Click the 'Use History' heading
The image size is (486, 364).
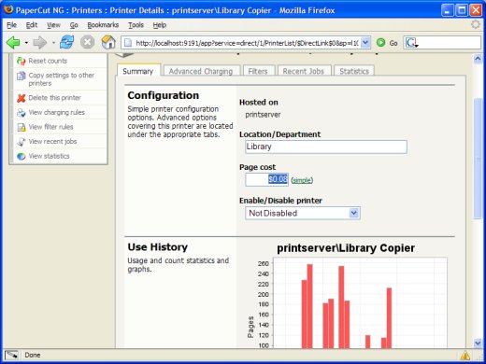coord(158,247)
